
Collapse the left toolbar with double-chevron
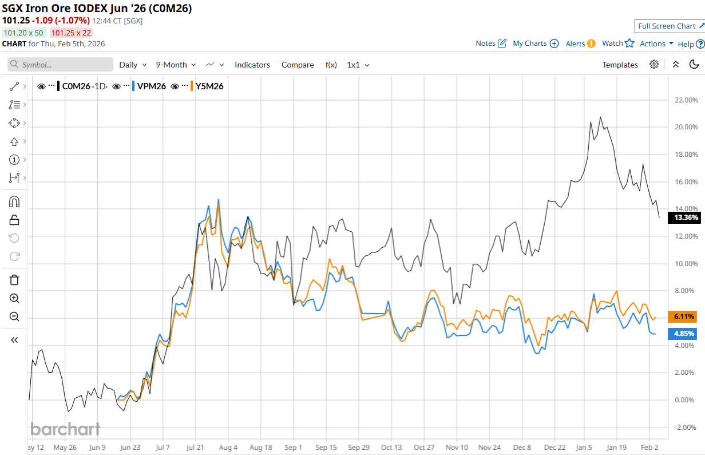click(x=14, y=340)
